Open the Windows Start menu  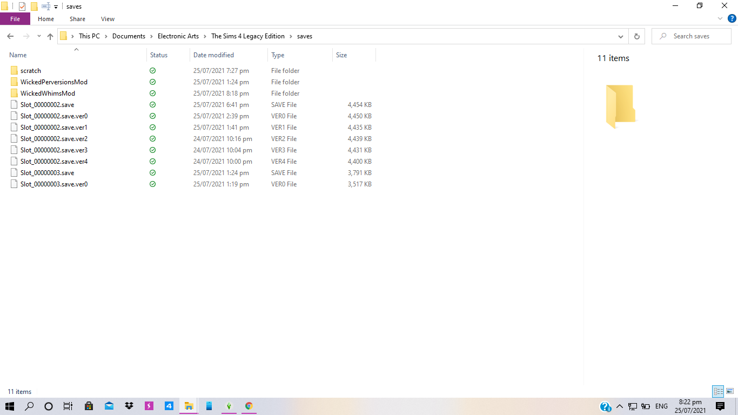point(10,406)
